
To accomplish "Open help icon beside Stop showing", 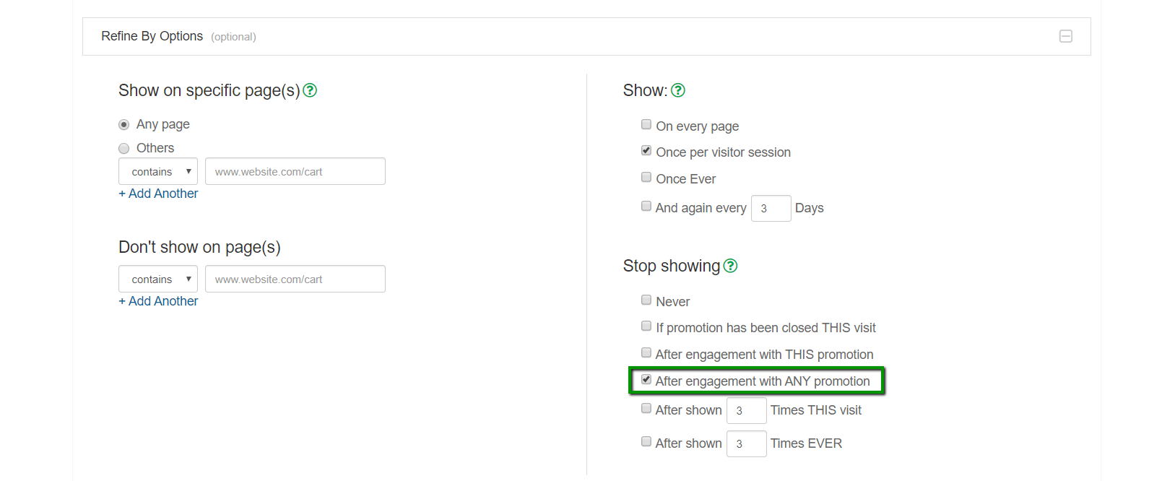I will (x=730, y=266).
